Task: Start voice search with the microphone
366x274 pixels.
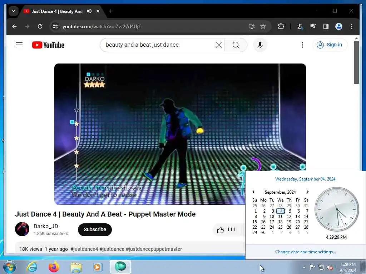Action: (260, 45)
